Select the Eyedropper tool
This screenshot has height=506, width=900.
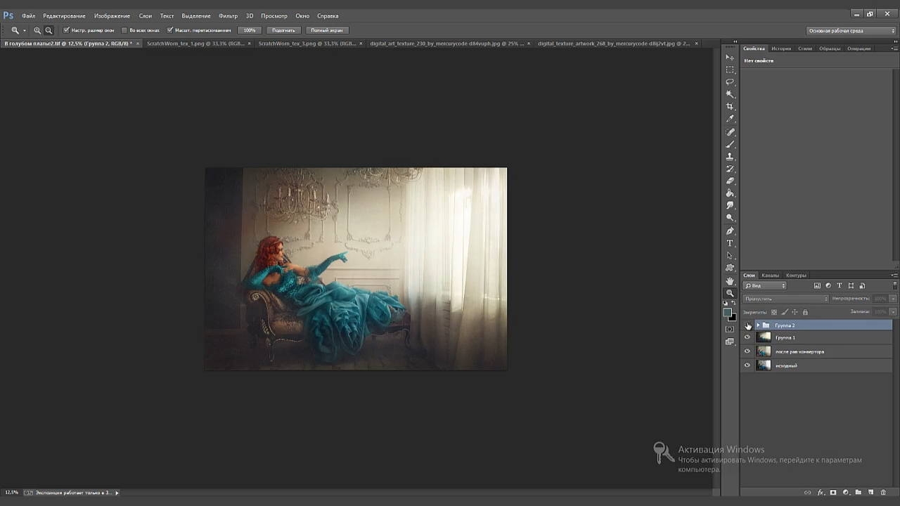[x=730, y=119]
